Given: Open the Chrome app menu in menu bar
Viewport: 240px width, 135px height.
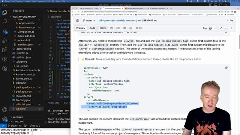Looking at the screenshot, I should tap(7, 1).
